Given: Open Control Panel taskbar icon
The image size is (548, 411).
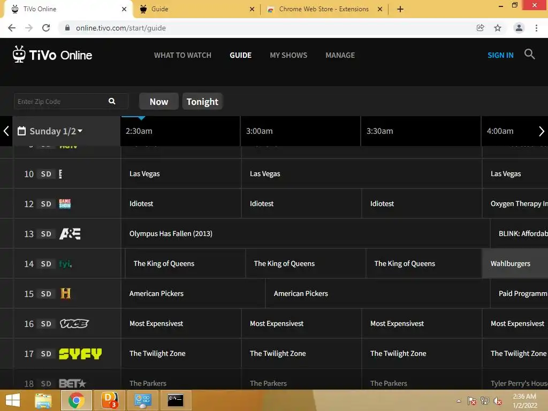Looking at the screenshot, I should coord(142,400).
